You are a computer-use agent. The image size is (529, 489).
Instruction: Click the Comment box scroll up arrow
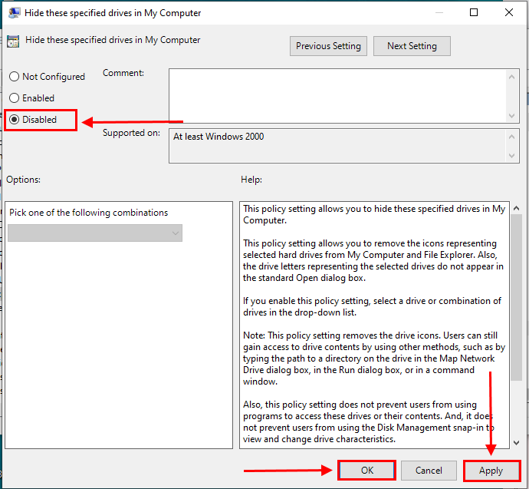[512, 77]
